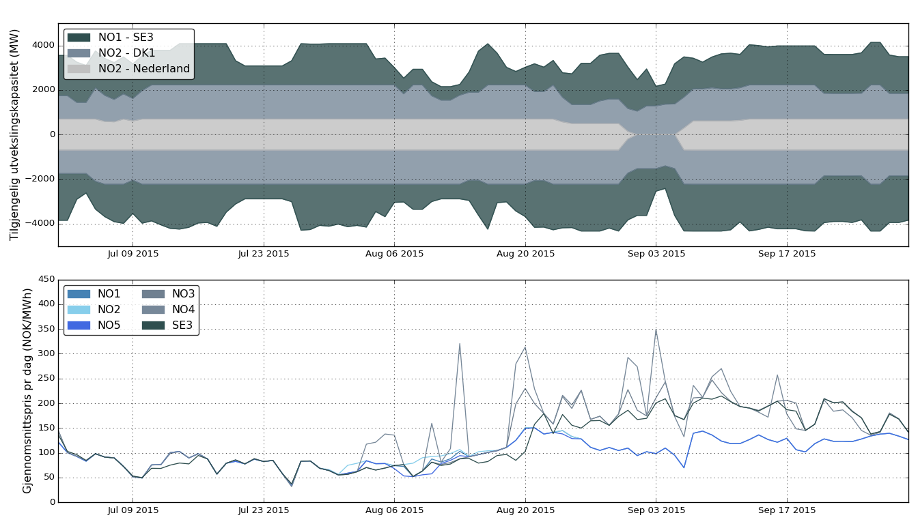Image resolution: width=918 pixels, height=524 pixels.
Task: Click the 2000 tick on capacity axis
Action: point(44,90)
